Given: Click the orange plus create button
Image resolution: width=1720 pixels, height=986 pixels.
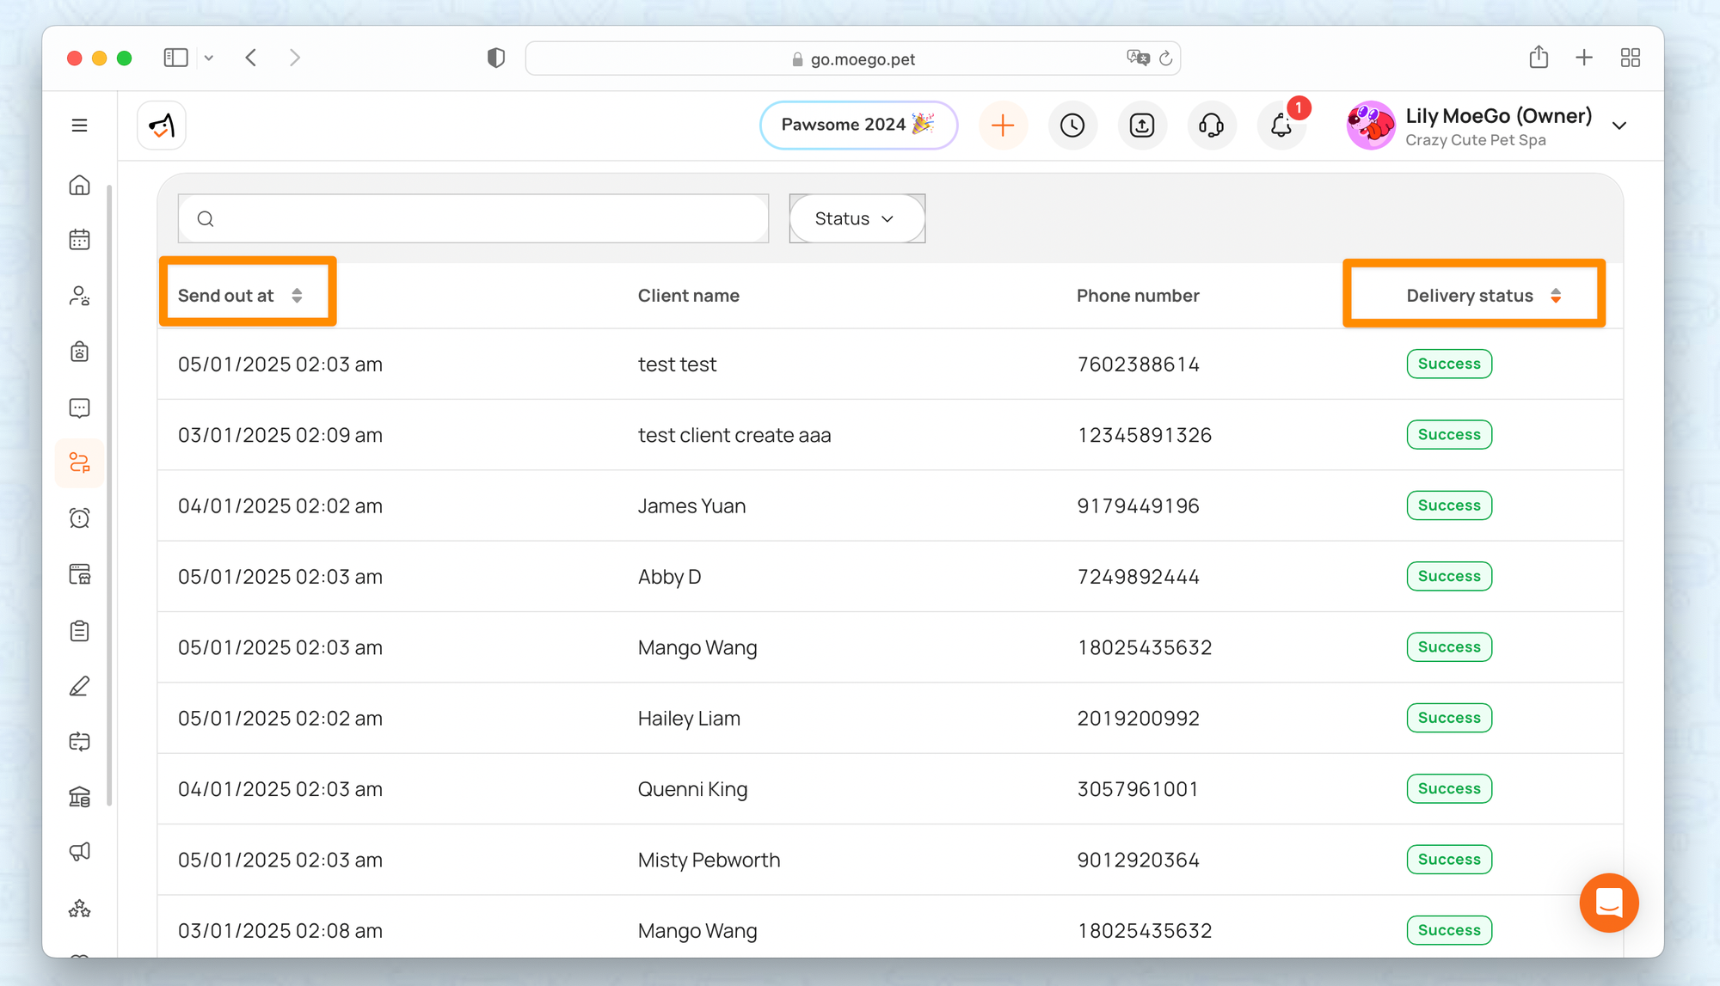Looking at the screenshot, I should (1002, 126).
